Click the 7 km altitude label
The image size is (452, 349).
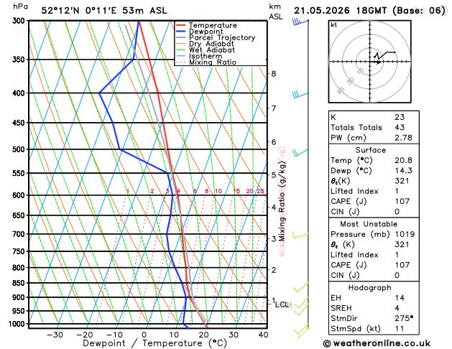[273, 108]
